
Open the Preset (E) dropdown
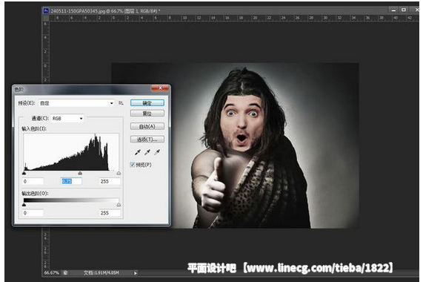(x=76, y=103)
